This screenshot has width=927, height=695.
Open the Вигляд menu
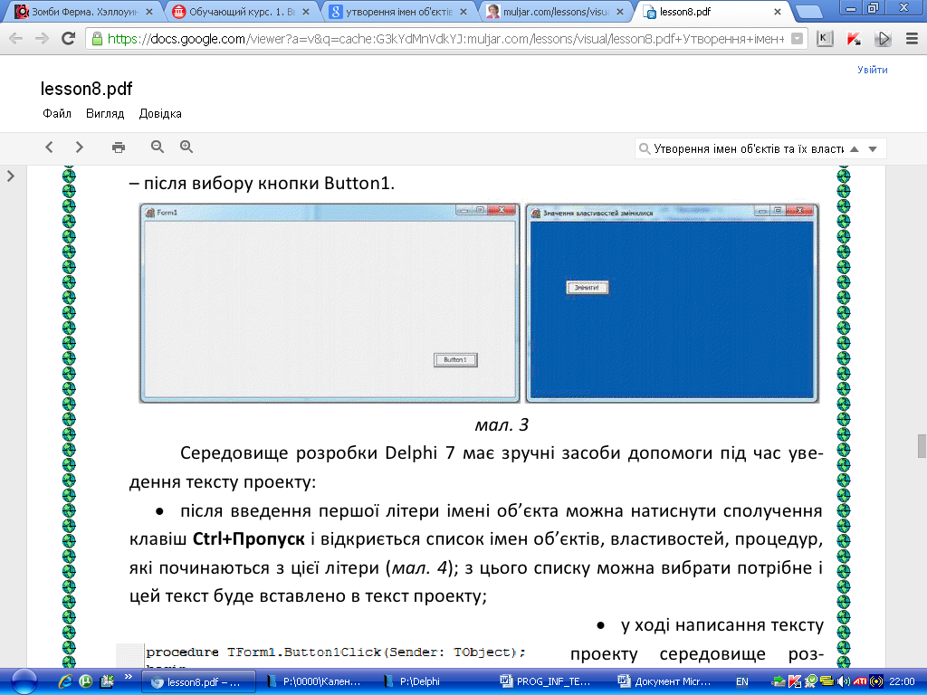[x=105, y=113]
